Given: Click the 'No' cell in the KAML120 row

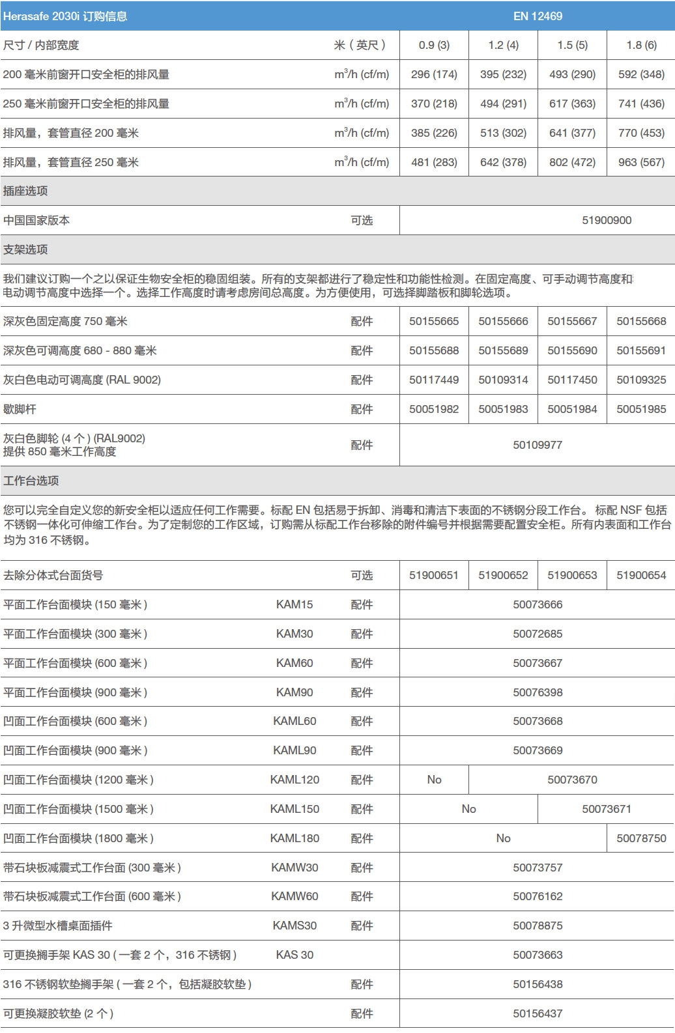Looking at the screenshot, I should pyautogui.click(x=434, y=780).
